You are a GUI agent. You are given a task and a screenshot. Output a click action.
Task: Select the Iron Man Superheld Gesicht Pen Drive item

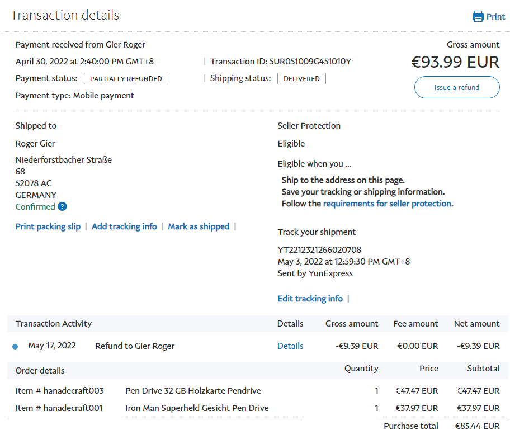(197, 408)
